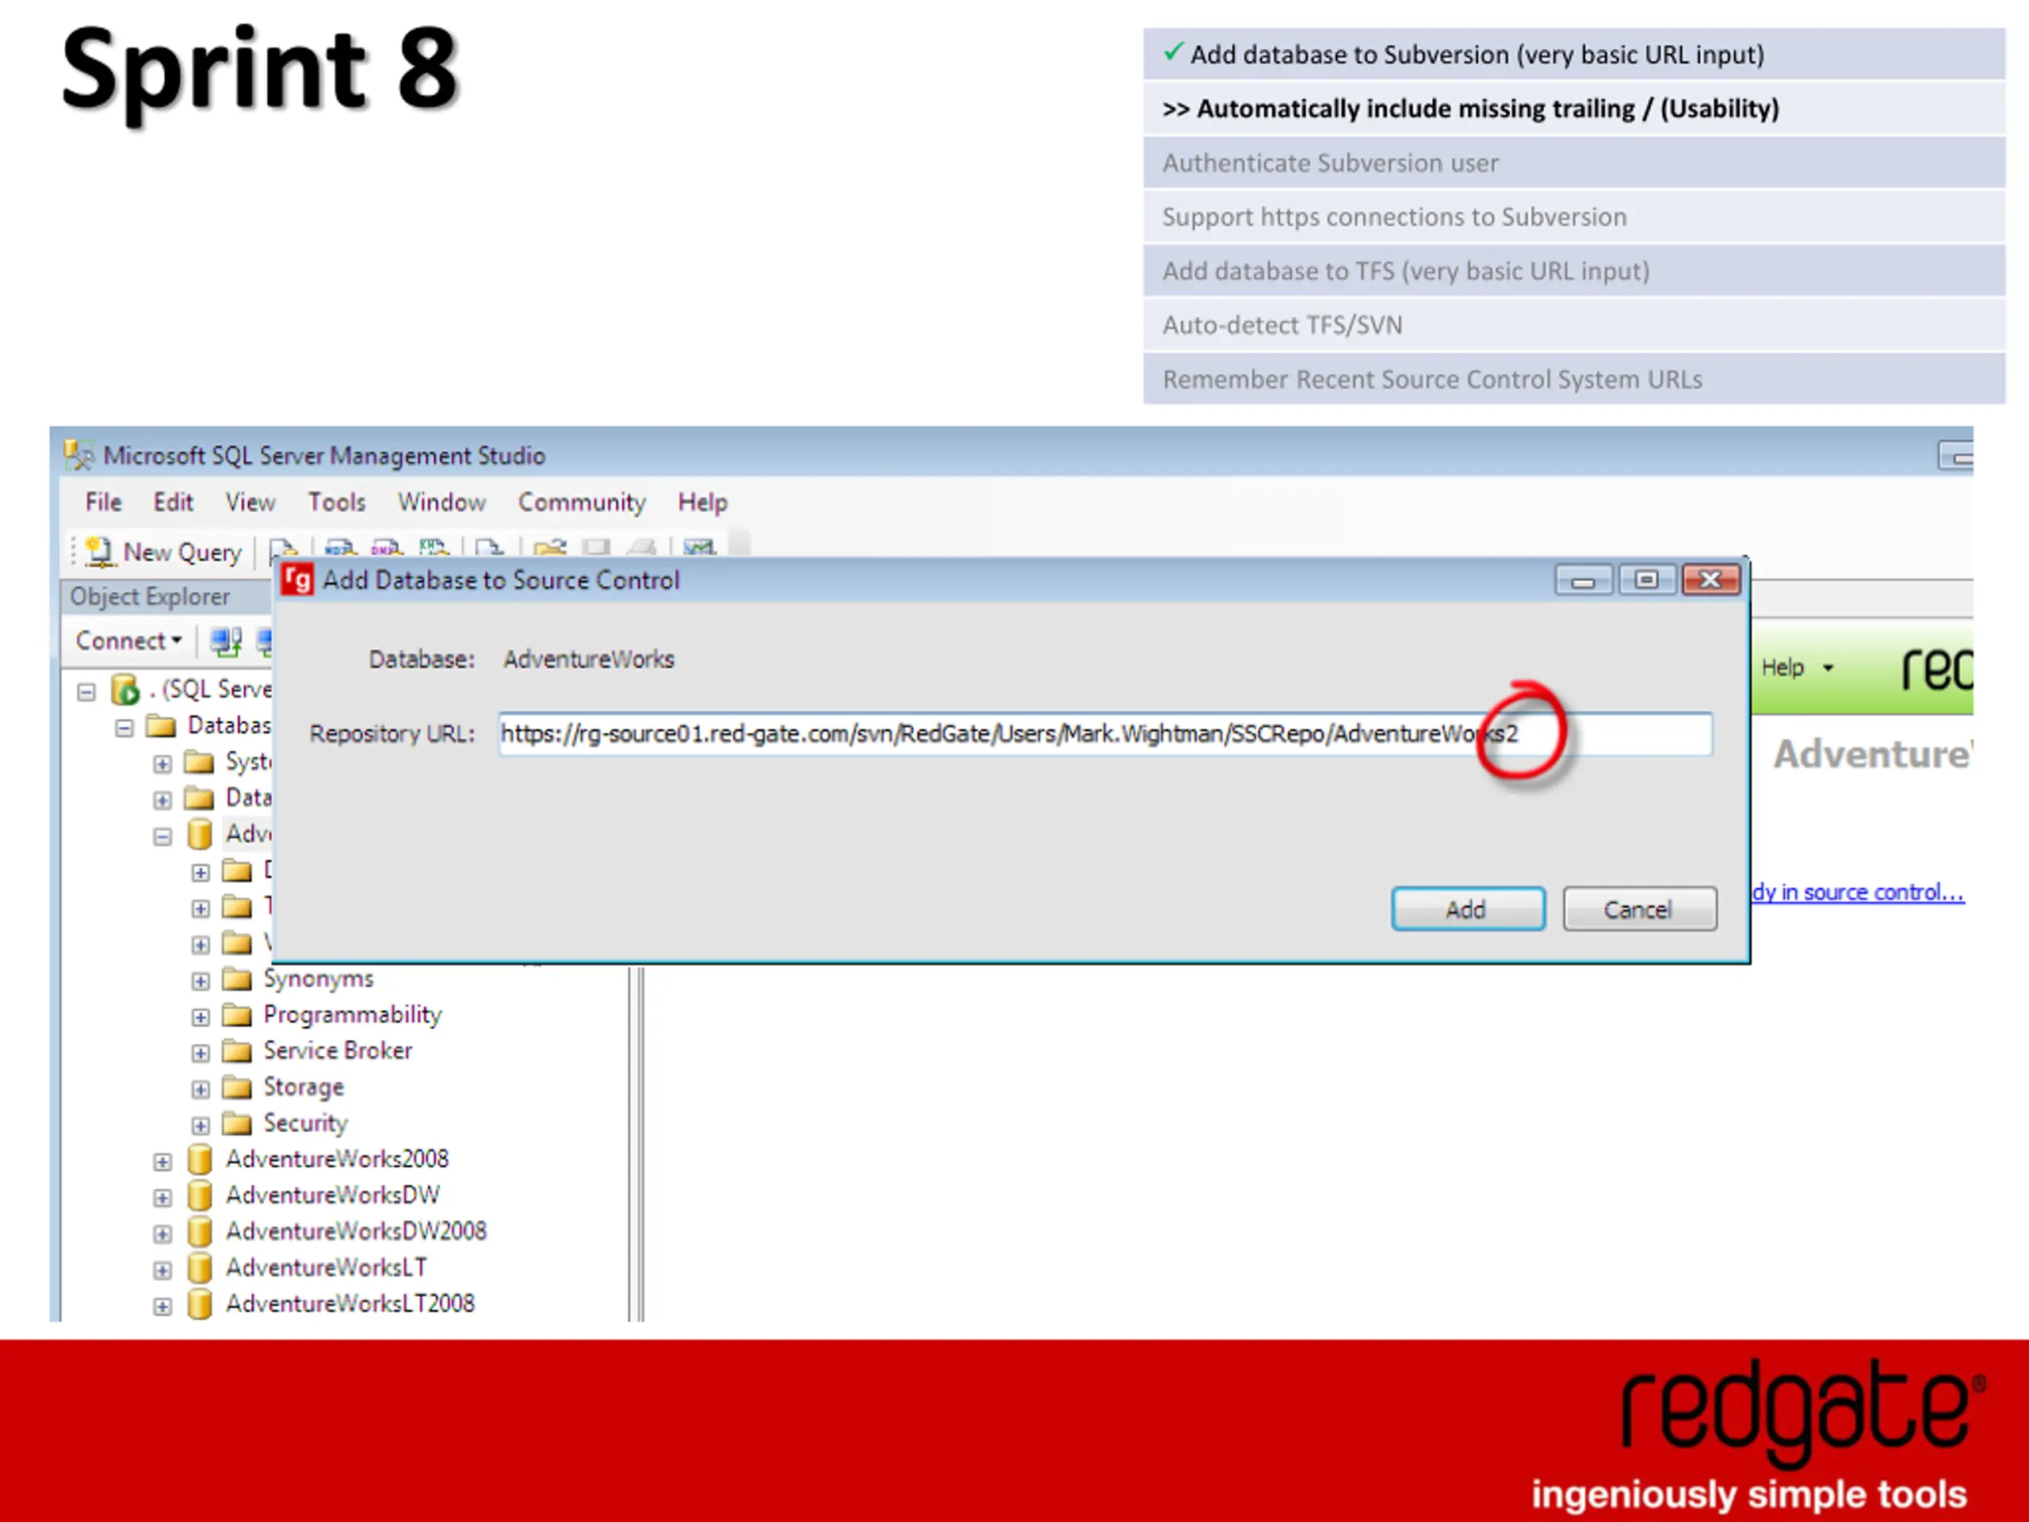
Task: Open the Help menu in the menu bar
Action: (703, 502)
